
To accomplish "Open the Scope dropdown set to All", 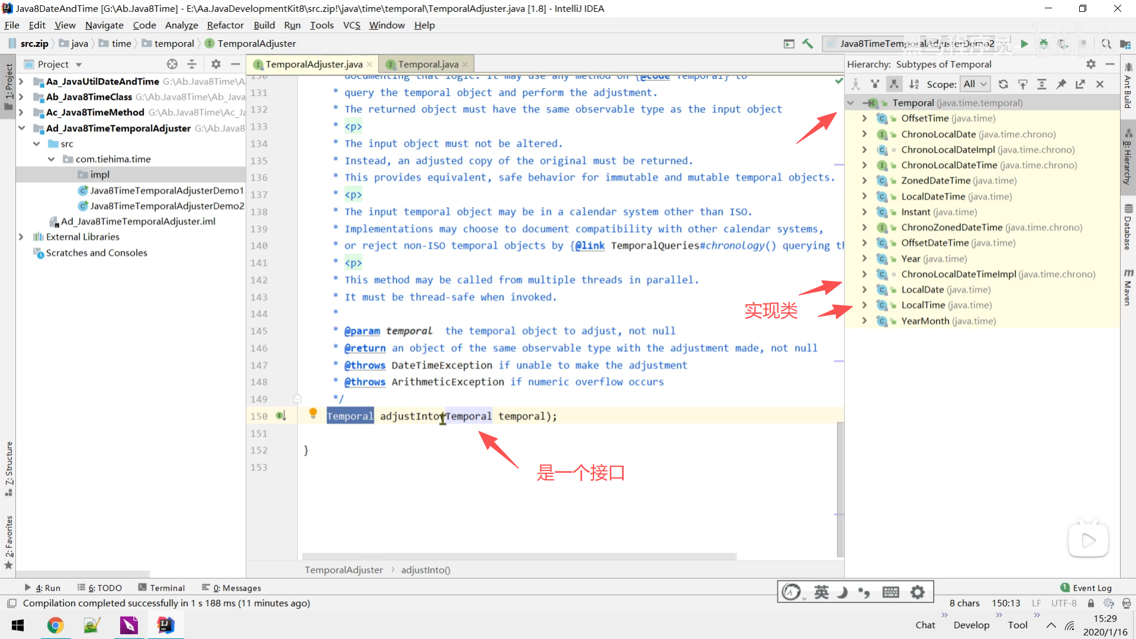I will pyautogui.click(x=974, y=84).
